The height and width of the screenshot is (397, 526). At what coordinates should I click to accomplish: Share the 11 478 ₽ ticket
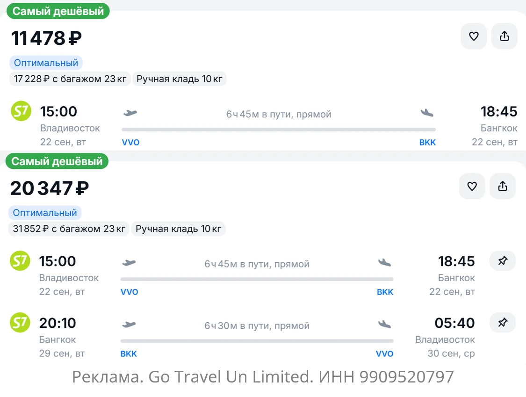(x=504, y=36)
